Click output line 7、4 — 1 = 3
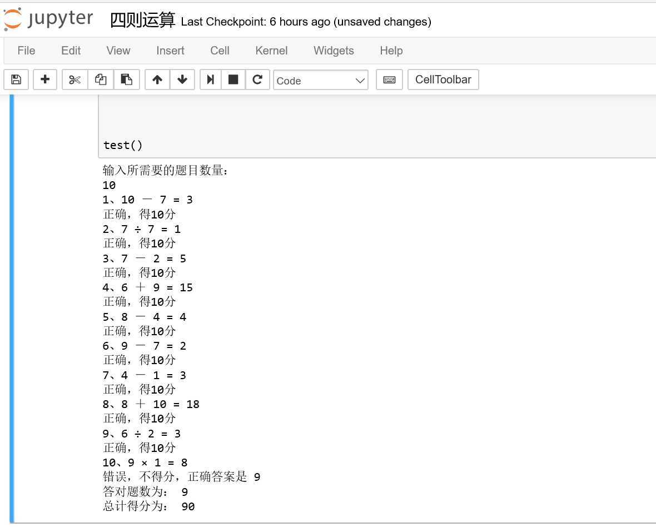Viewport: 656px width, 527px height. tap(145, 375)
